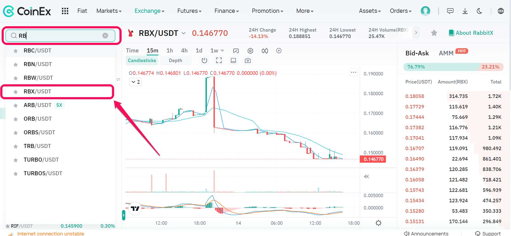The height and width of the screenshot is (236, 511).
Task: Swap panel arrows icon beside list
Action: [x=118, y=79]
